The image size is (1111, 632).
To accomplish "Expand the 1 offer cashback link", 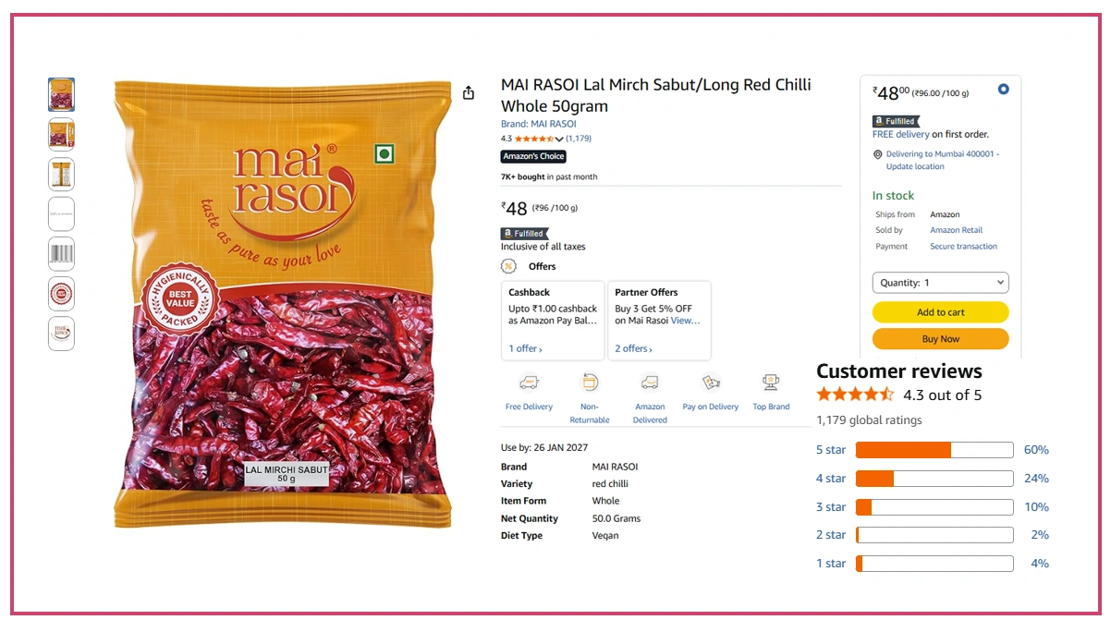I will 525,348.
